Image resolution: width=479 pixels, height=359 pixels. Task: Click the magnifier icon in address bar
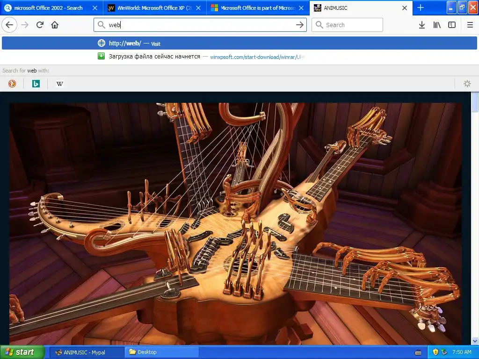102,25
